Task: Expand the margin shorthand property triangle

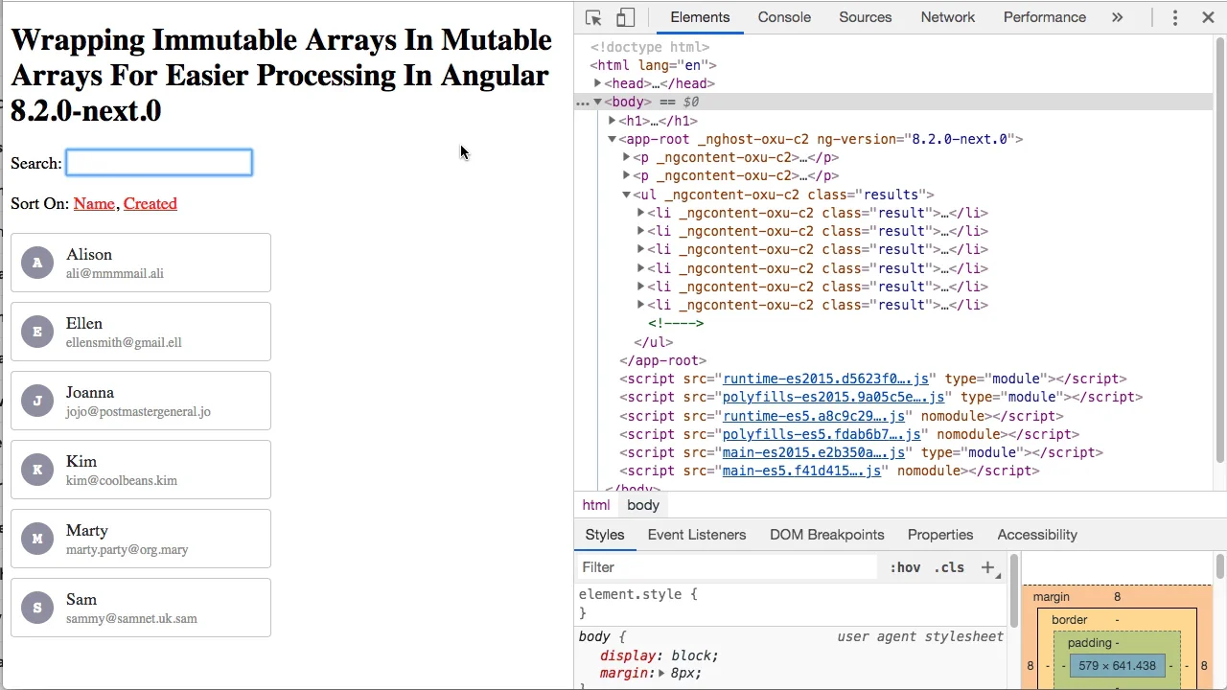Action: pyautogui.click(x=661, y=674)
